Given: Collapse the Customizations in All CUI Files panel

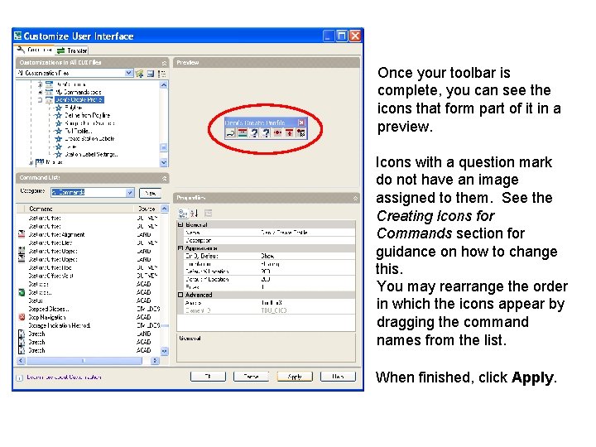Looking at the screenshot, I should click(x=164, y=63).
